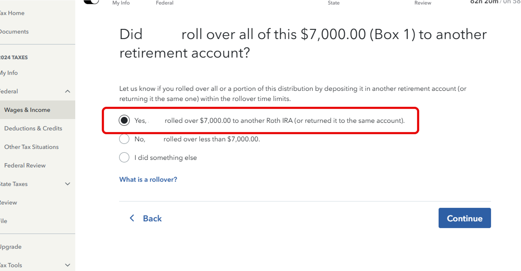
Task: Click the Back arrow icon
Action: [132, 218]
